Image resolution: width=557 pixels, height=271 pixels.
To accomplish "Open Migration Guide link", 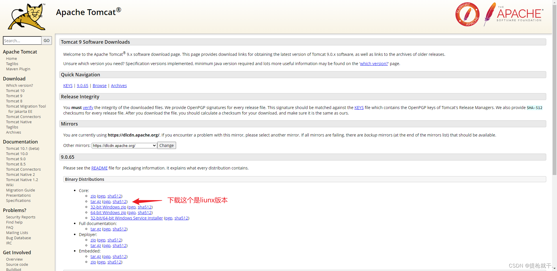I will click(x=21, y=190).
